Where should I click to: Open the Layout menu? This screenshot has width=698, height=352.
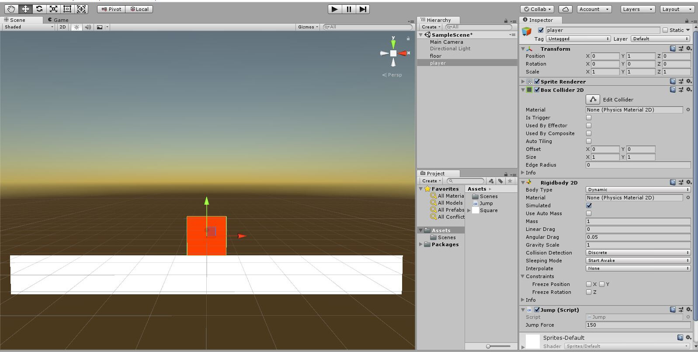click(677, 9)
